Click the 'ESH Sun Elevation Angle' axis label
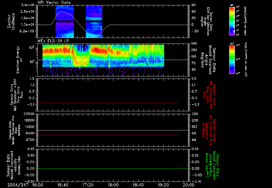 click(207, 21)
